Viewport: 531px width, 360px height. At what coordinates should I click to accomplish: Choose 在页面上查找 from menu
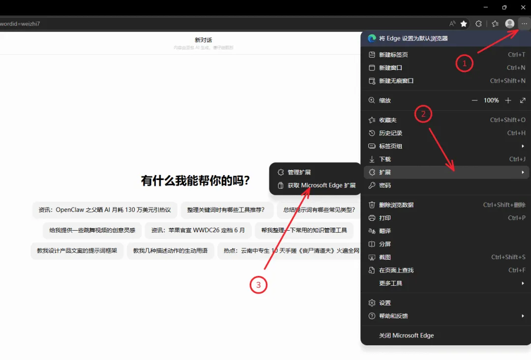click(x=446, y=270)
